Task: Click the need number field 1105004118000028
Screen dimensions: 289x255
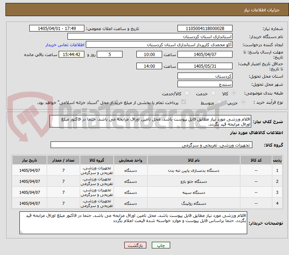Action: pyautogui.click(x=205, y=28)
